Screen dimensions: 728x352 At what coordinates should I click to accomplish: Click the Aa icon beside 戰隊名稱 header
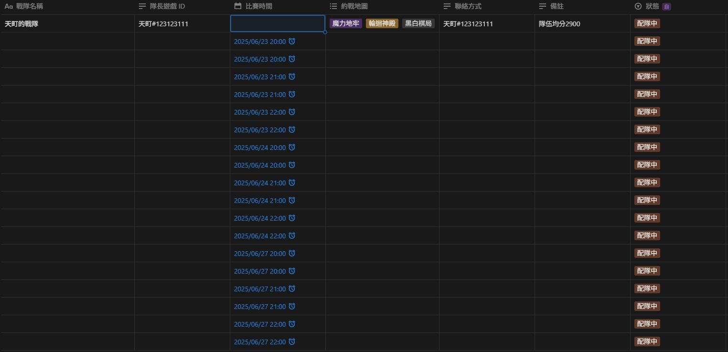point(9,6)
